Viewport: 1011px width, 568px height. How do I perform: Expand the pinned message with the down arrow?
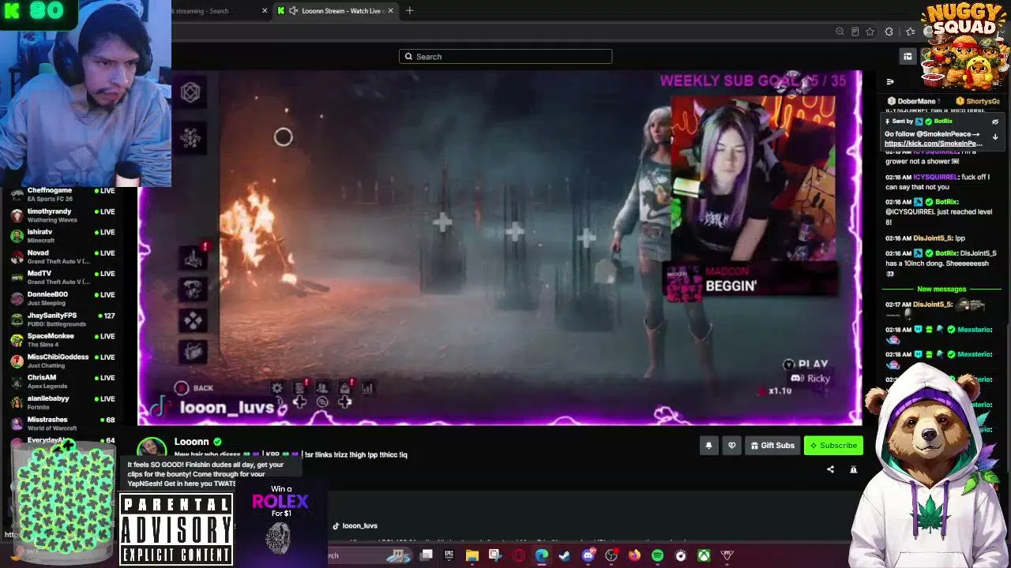click(x=995, y=136)
